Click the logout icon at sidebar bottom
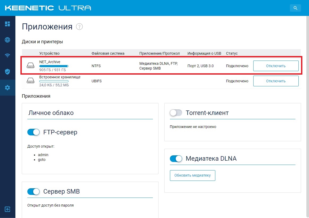The width and height of the screenshot is (309, 218). click(x=7, y=209)
